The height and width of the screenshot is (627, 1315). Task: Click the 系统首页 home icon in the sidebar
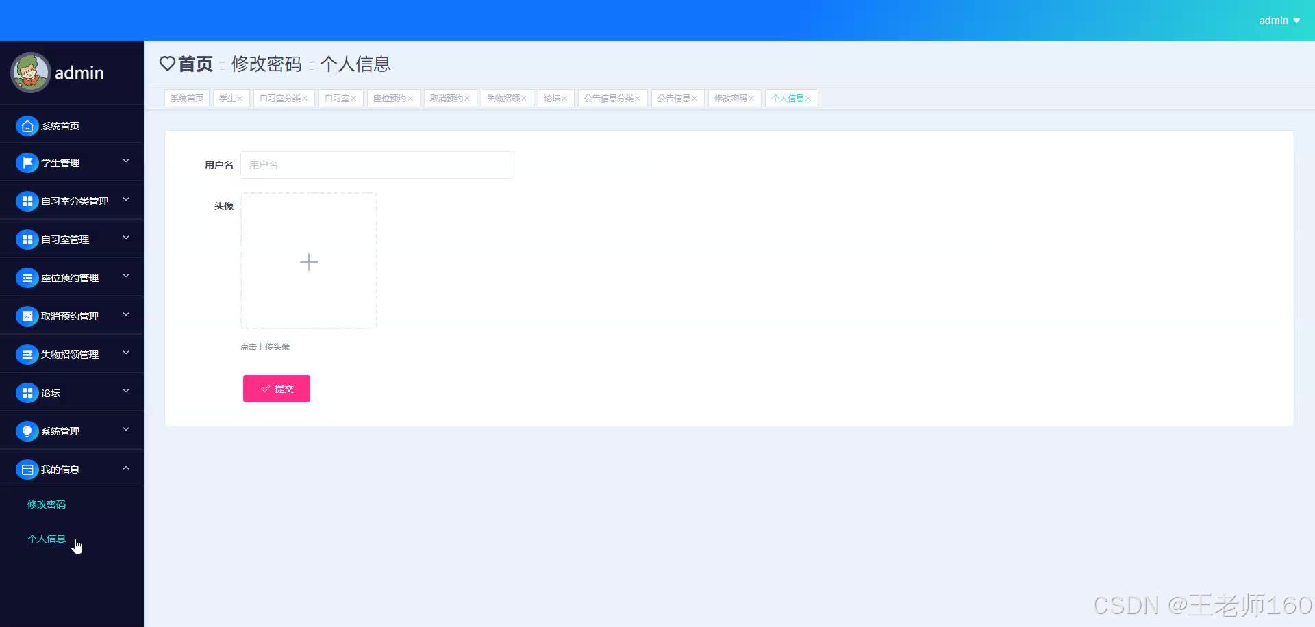[x=27, y=126]
